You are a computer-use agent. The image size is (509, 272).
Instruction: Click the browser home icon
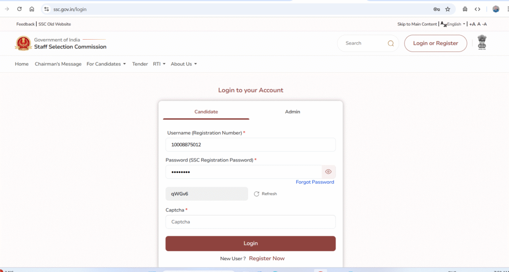click(32, 9)
